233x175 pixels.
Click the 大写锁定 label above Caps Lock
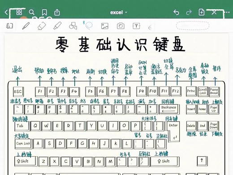point(22,136)
